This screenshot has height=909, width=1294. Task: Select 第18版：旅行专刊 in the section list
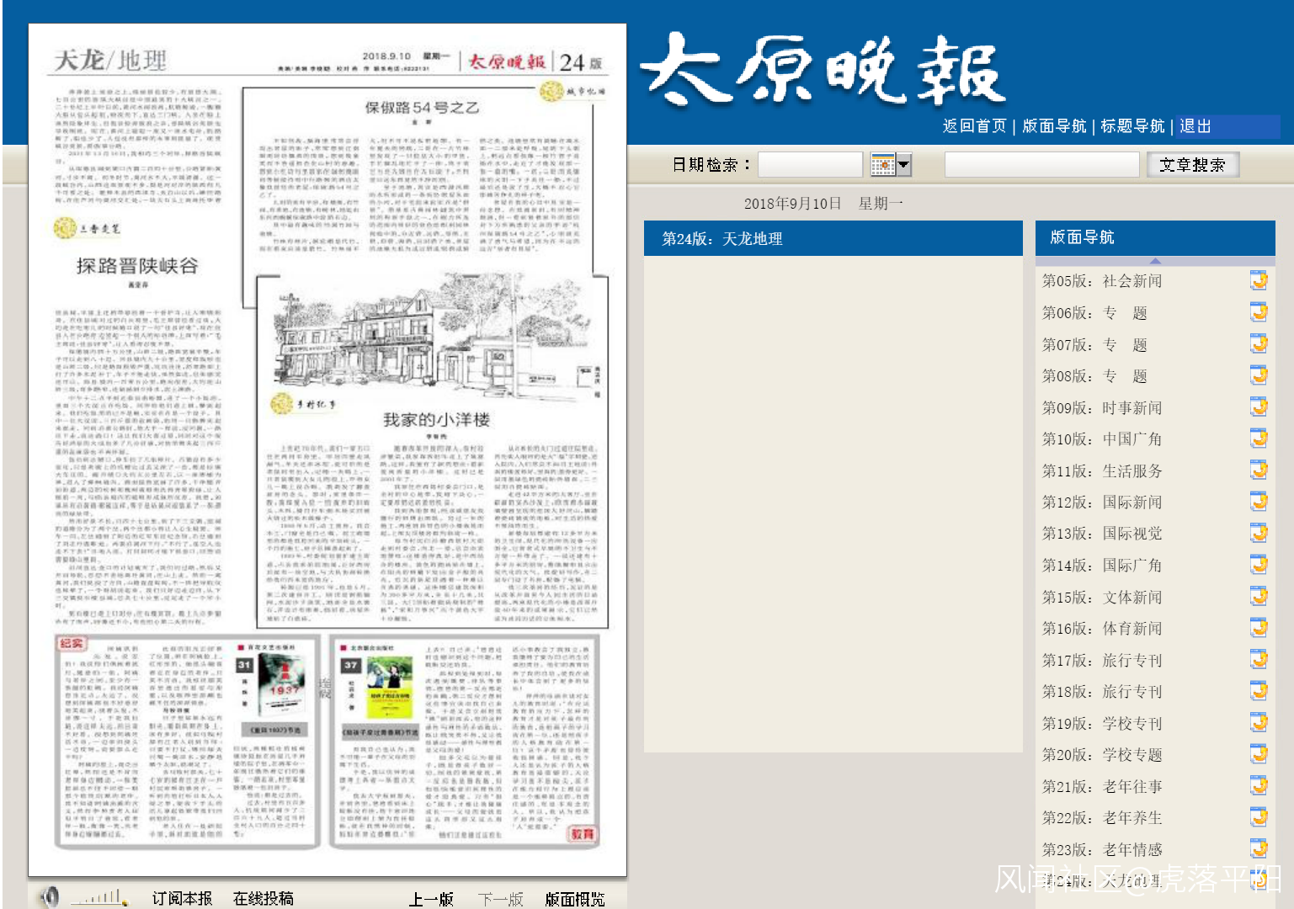pyautogui.click(x=1102, y=691)
